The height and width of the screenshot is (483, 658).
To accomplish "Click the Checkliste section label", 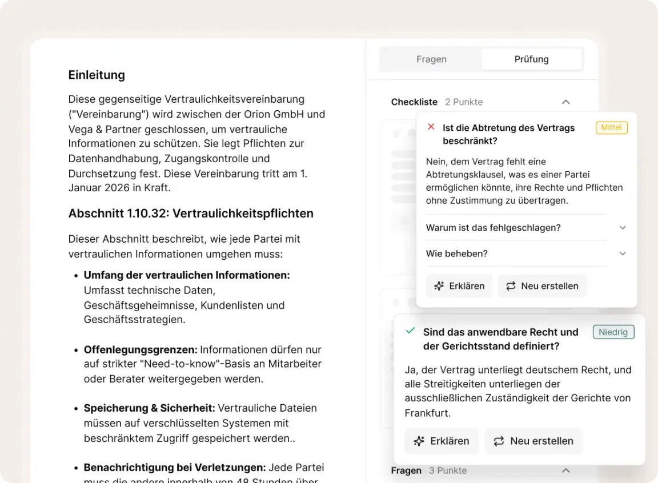I will coord(414,102).
